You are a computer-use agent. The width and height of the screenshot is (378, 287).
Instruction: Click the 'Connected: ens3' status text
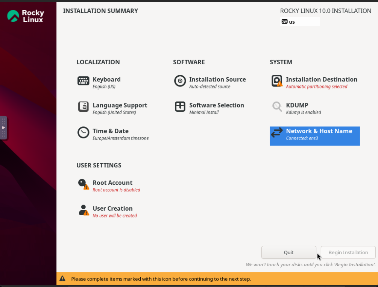[x=302, y=138]
